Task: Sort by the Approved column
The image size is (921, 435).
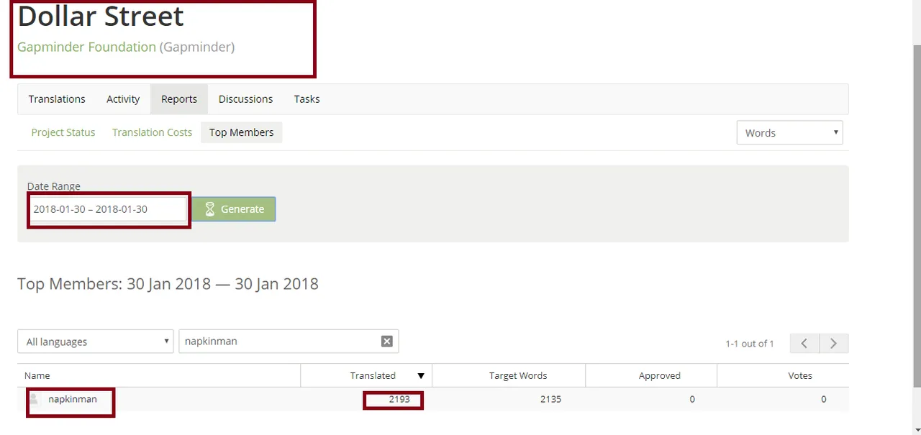Action: (x=659, y=375)
